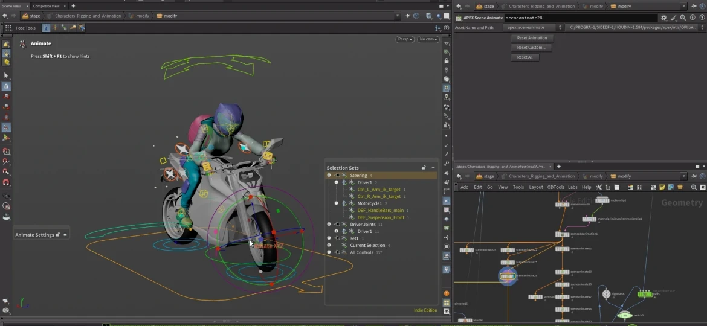Select Ctrl_R_Arm_ik_target in Selection Sets
The image size is (707, 326).
pyautogui.click(x=379, y=196)
